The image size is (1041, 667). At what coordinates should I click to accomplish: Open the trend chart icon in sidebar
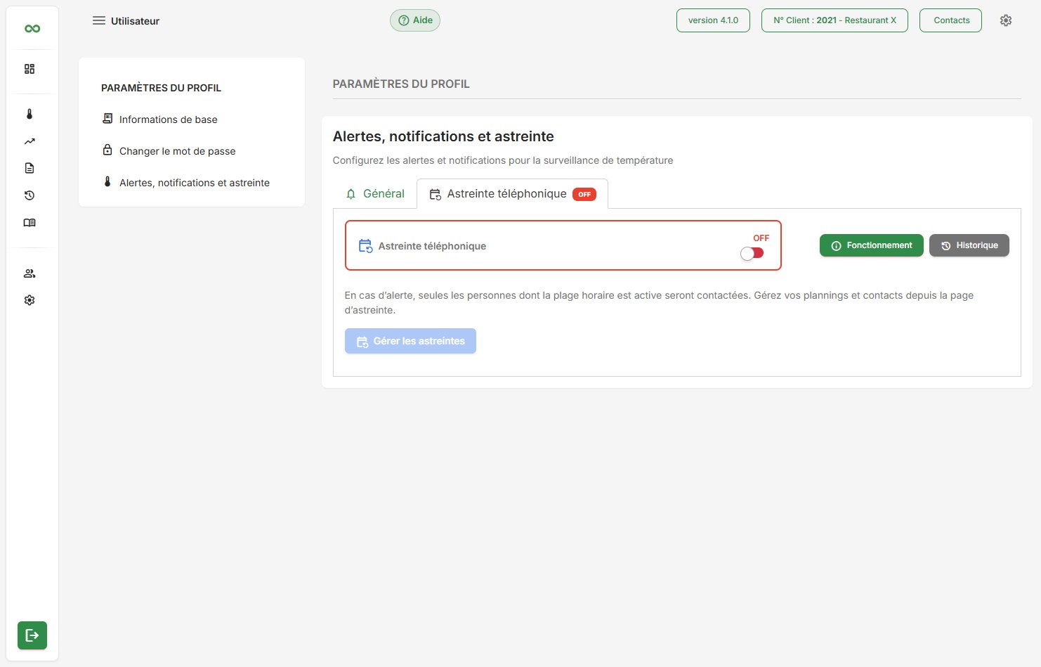(30, 141)
